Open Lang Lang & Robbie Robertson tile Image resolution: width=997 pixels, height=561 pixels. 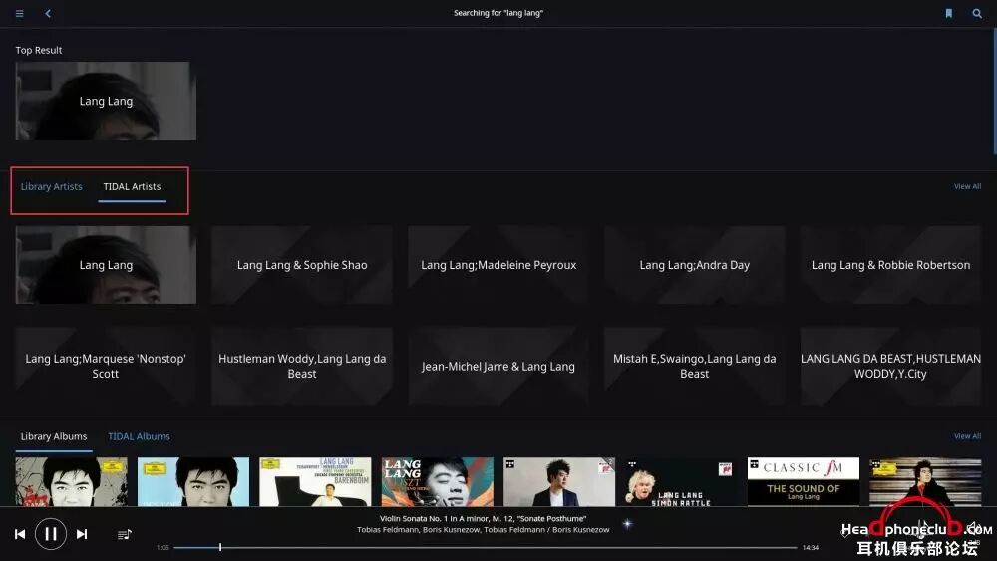[x=890, y=265]
